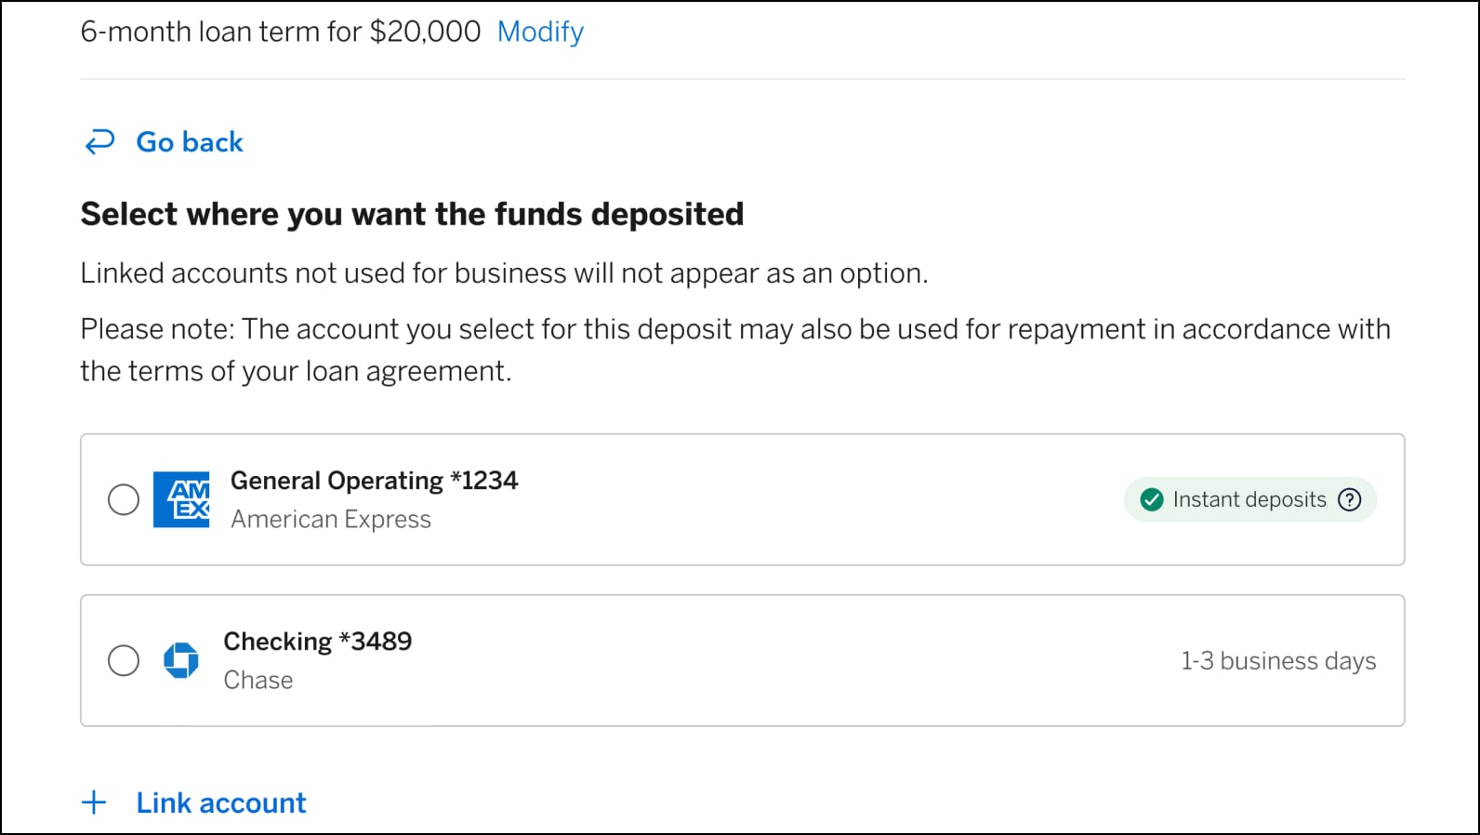
Task: Click the "6-month loan term for $20,000" text
Action: click(x=281, y=32)
